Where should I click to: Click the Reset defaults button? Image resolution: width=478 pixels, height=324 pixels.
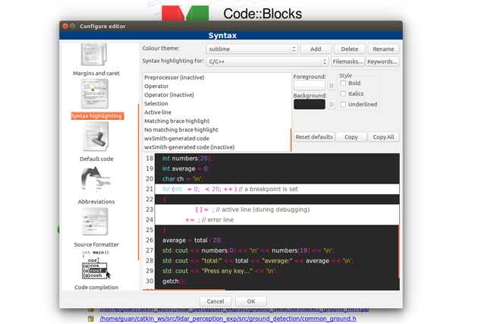(x=314, y=137)
